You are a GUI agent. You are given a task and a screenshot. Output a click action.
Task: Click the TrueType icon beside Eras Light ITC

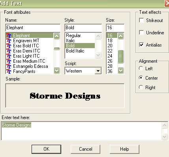click(9, 56)
